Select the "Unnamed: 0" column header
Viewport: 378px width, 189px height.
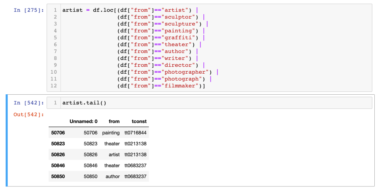(x=83, y=121)
